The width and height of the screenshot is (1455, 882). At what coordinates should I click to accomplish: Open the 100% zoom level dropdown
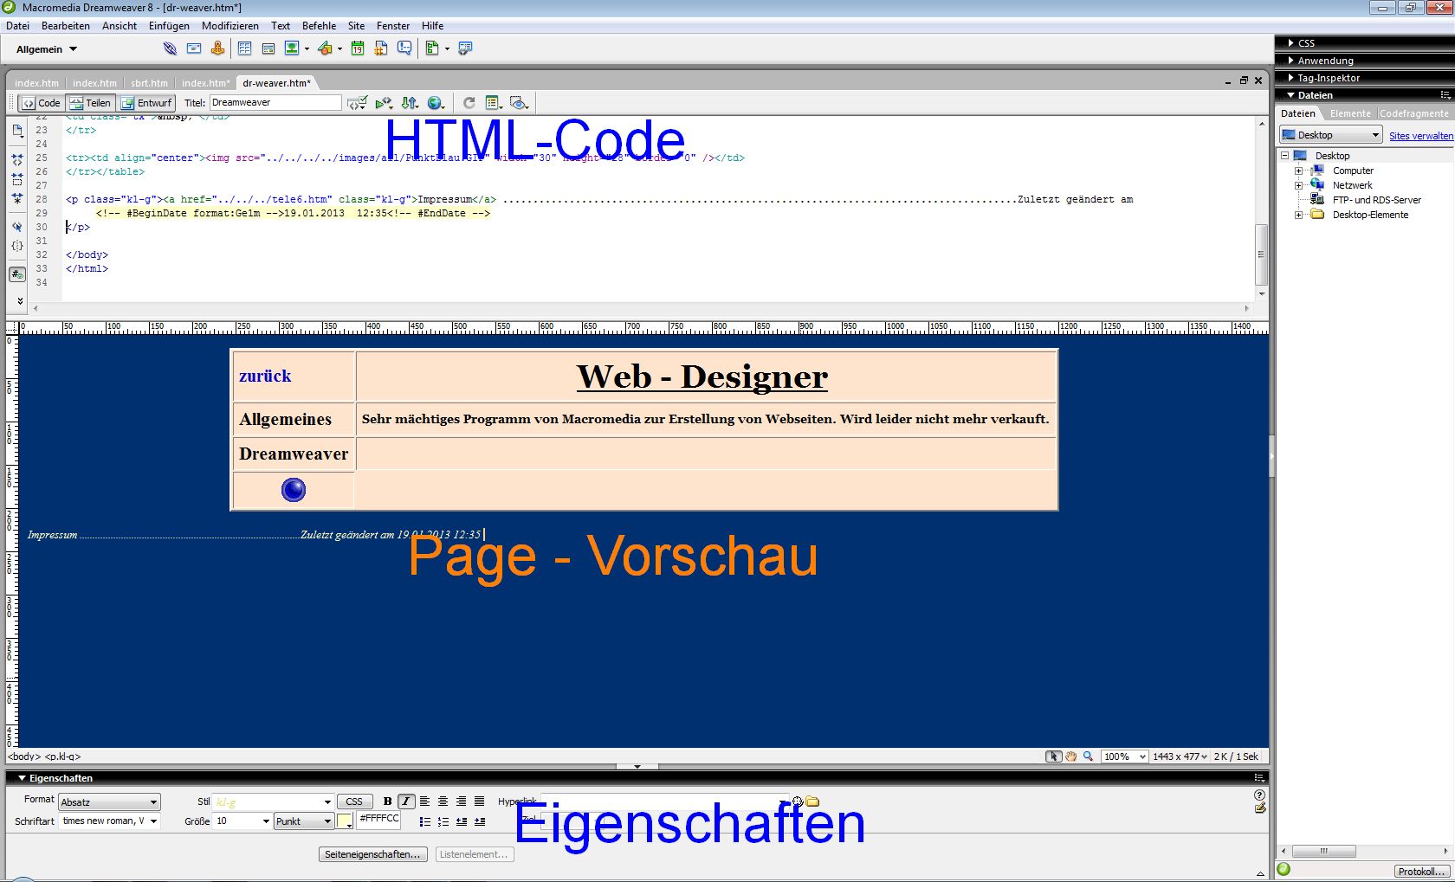pos(1124,756)
